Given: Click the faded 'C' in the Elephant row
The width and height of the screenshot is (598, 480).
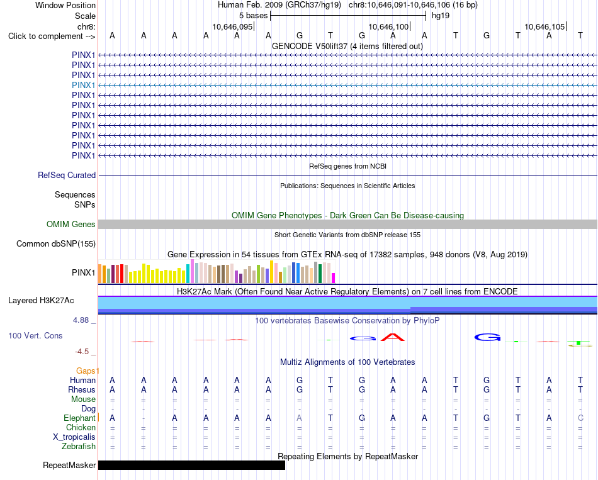Looking at the screenshot, I should pyautogui.click(x=580, y=418).
